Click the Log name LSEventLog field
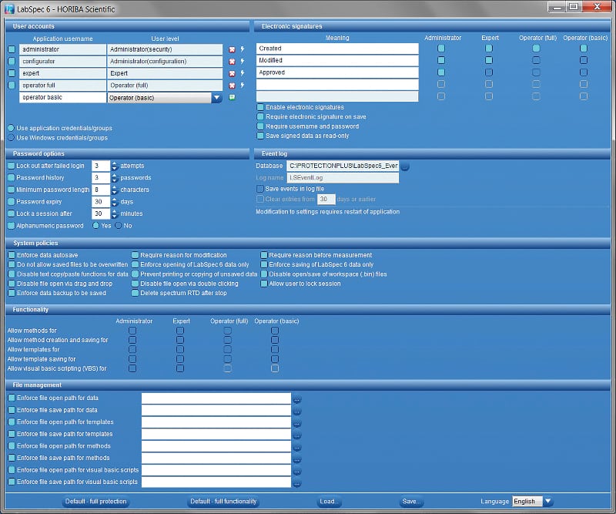Viewport: 616px width, 514px height. [x=343, y=178]
